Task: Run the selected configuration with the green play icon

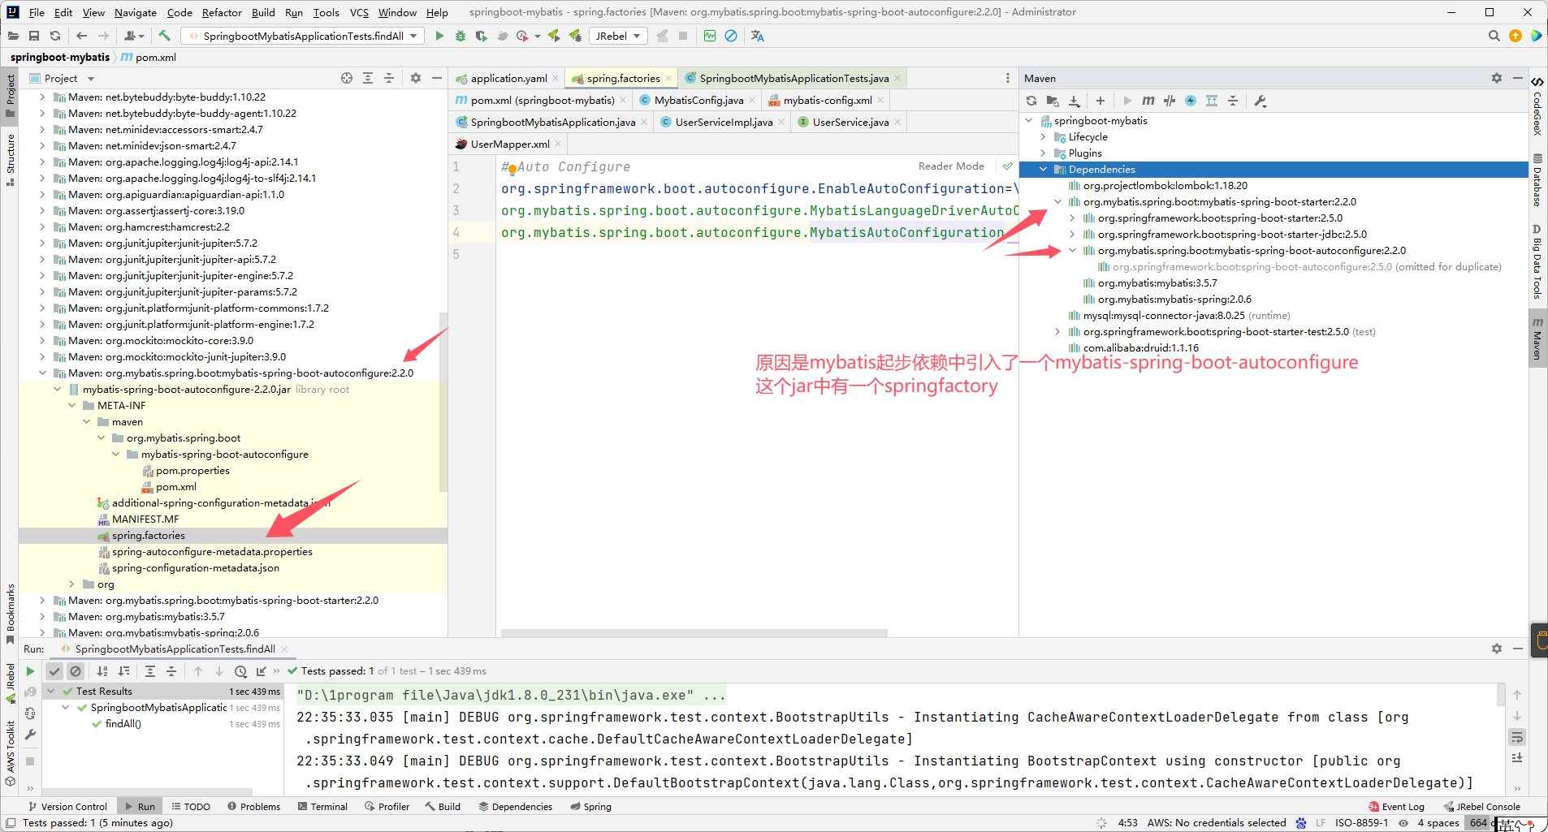Action: tap(439, 36)
